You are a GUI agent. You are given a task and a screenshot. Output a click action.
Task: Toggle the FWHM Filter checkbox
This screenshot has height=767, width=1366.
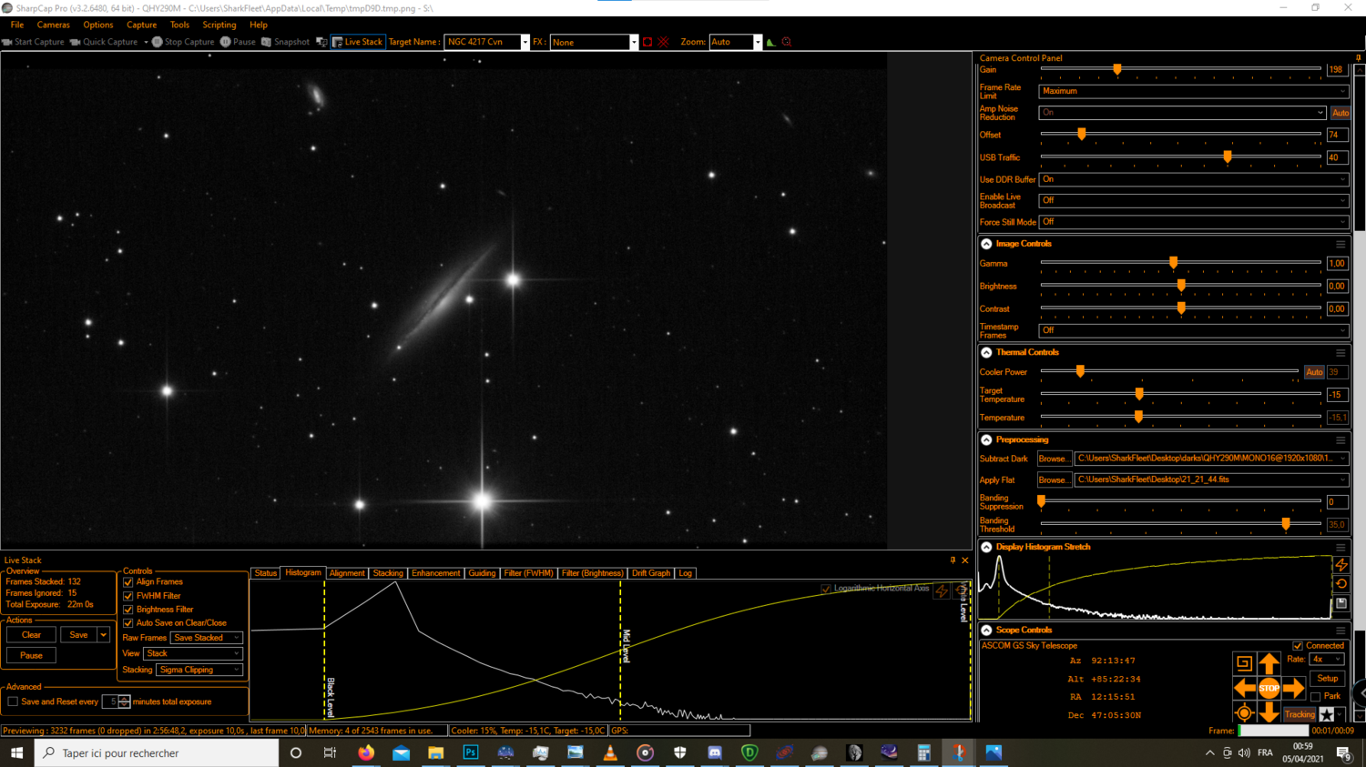[x=128, y=595]
